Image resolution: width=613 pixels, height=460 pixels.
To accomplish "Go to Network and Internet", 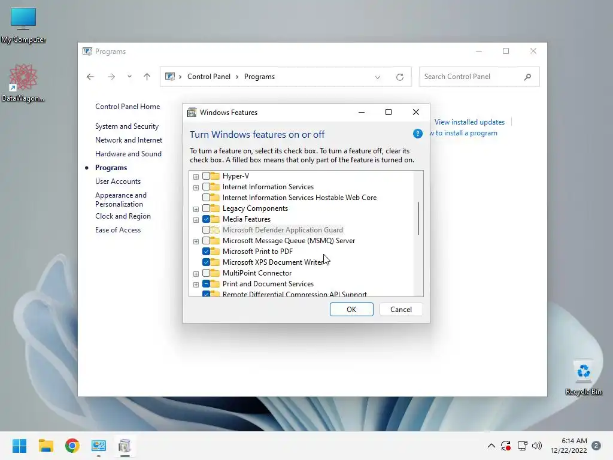I will (129, 140).
